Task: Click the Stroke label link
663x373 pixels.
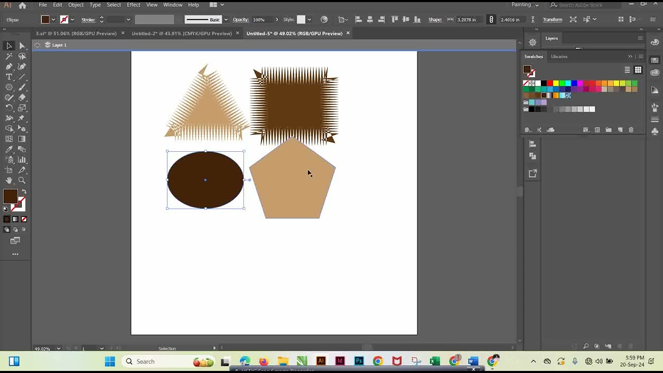Action: 88,20
